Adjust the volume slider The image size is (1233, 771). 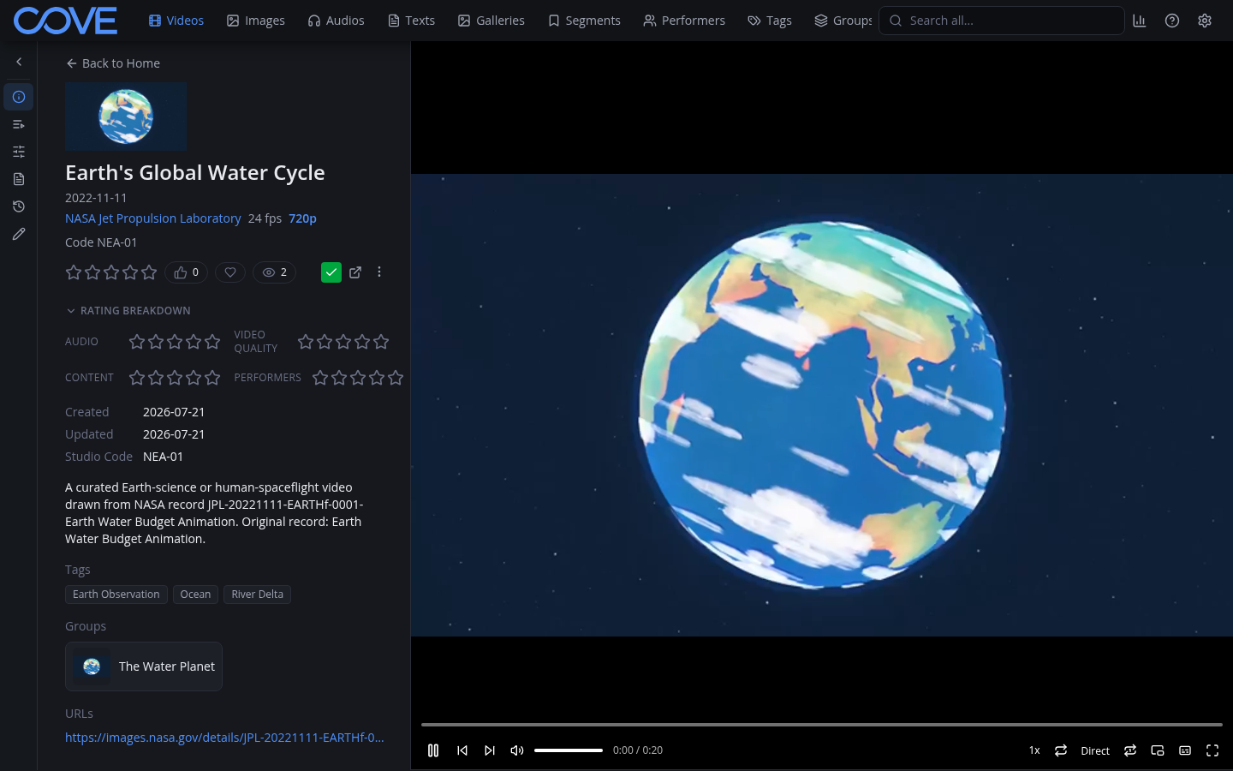click(x=569, y=750)
